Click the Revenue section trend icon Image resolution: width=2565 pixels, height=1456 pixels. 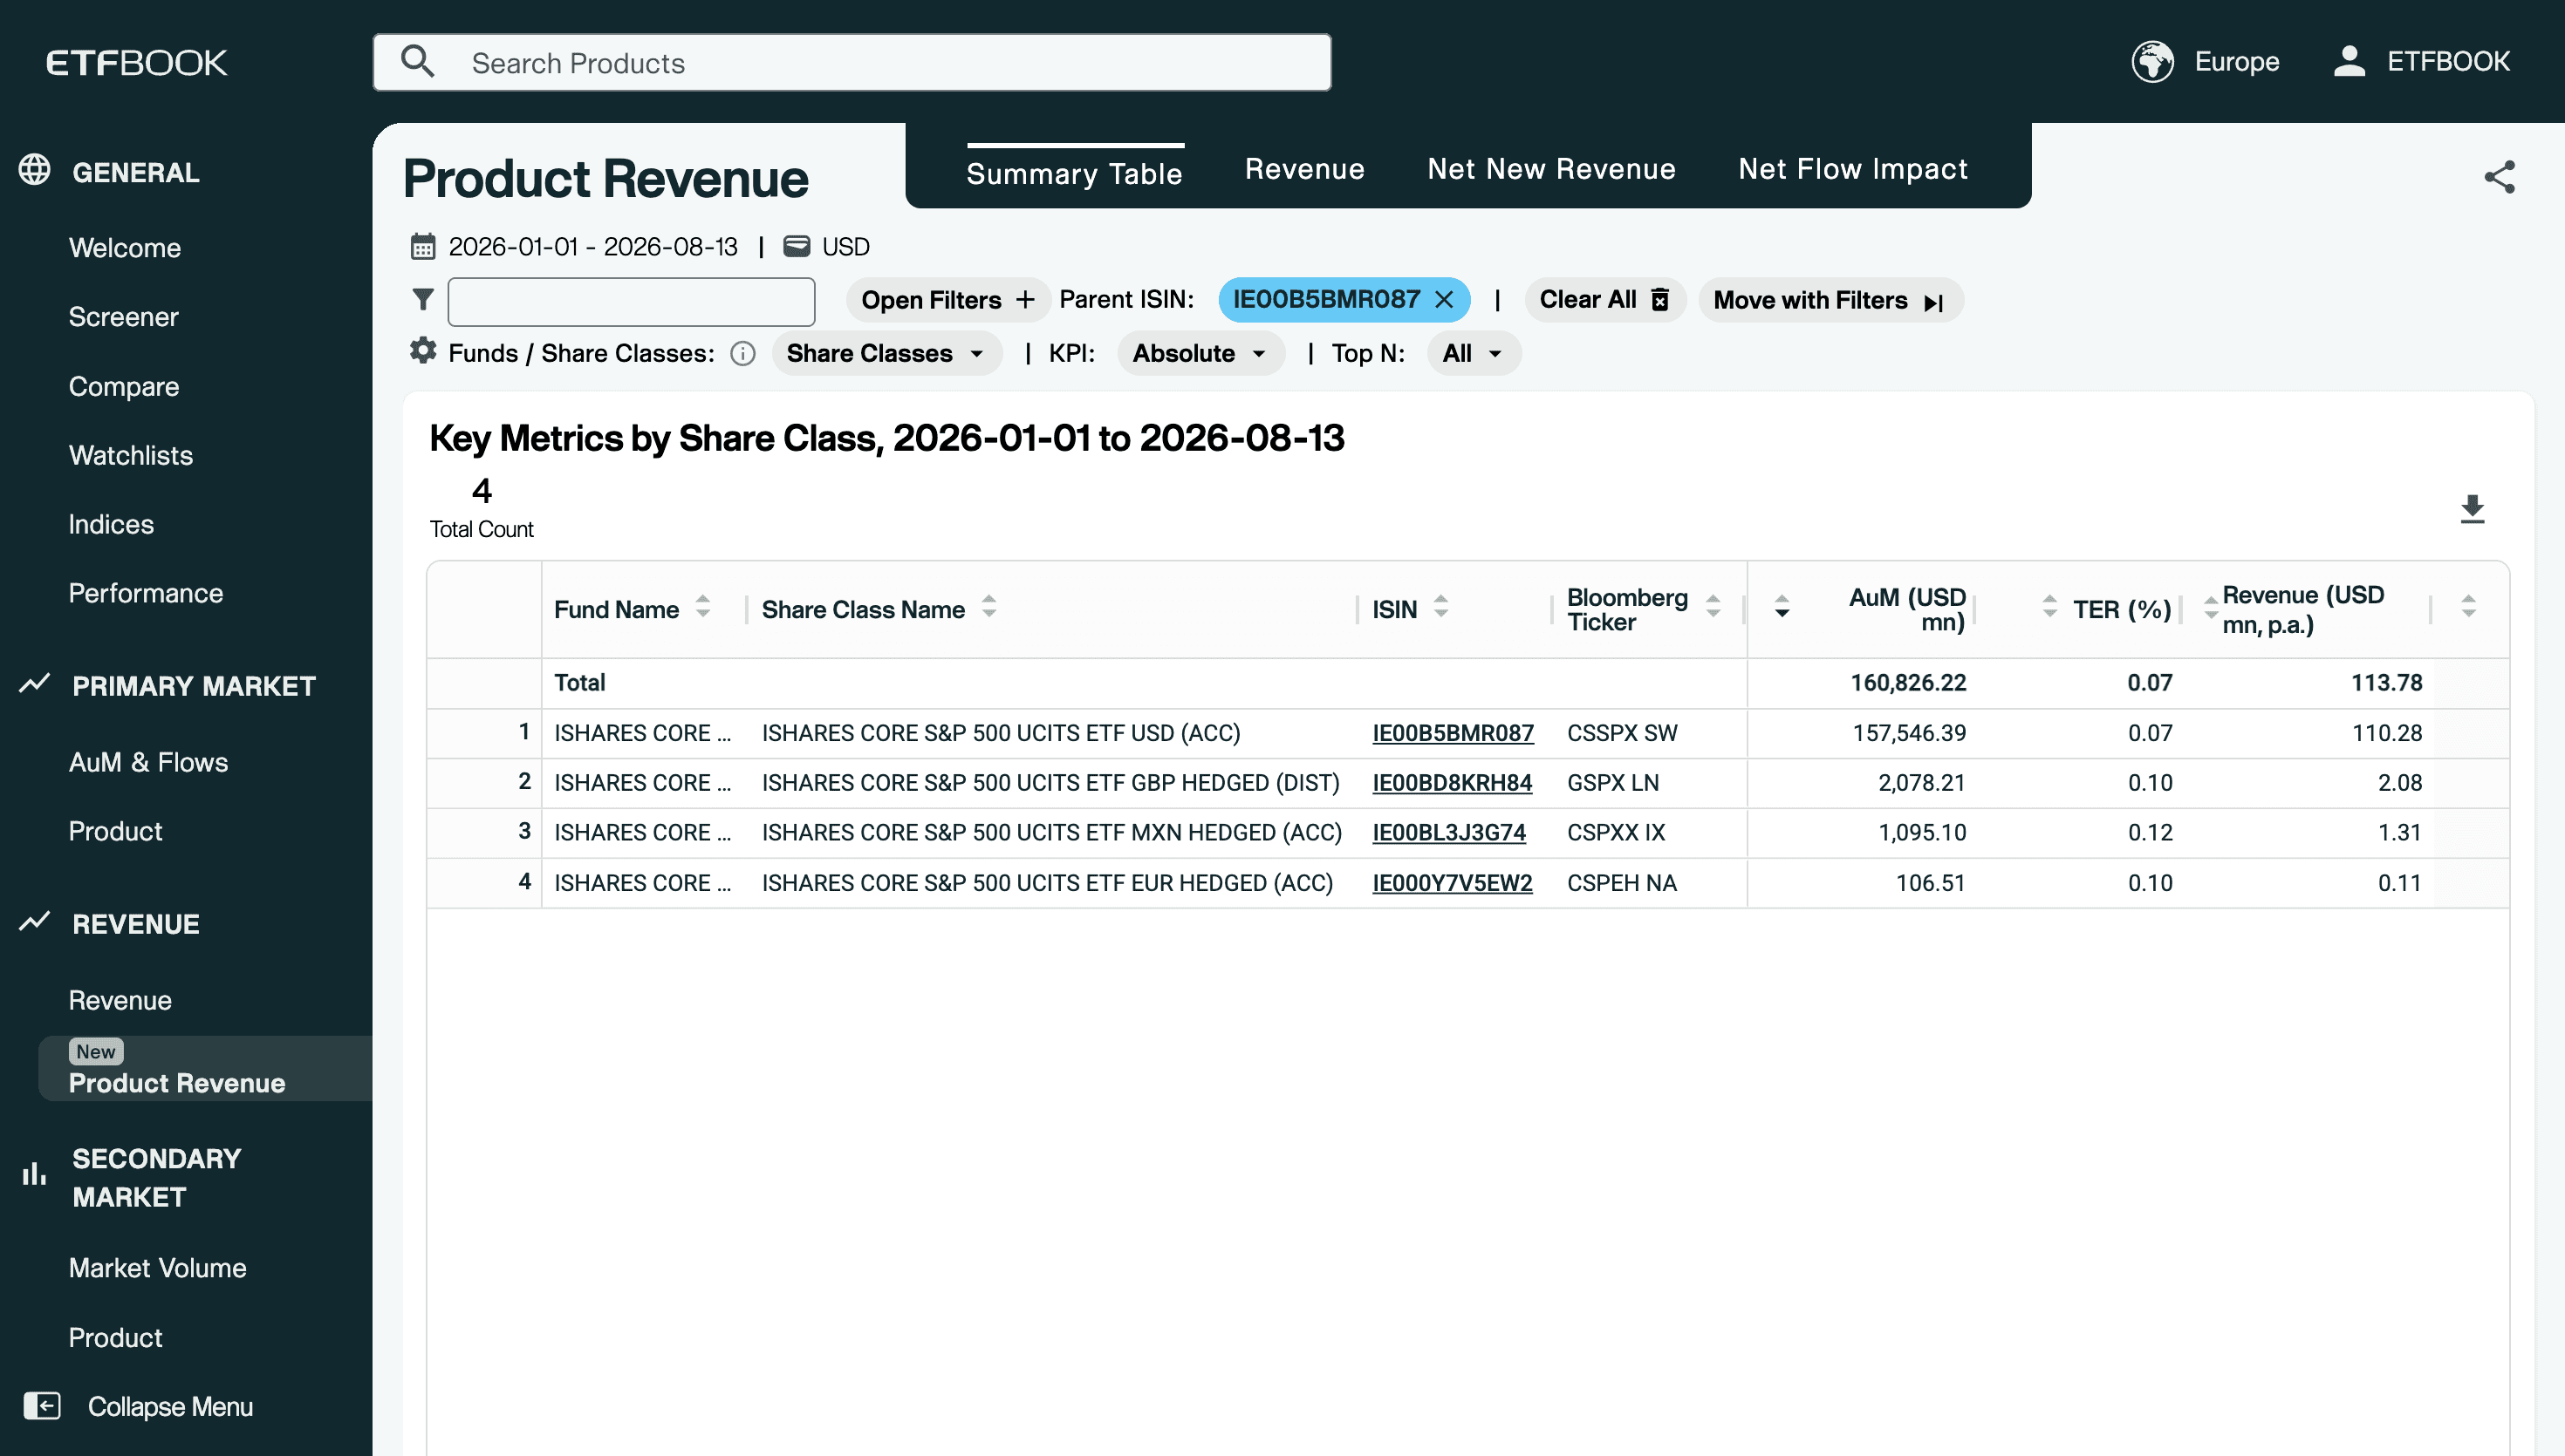click(x=35, y=922)
